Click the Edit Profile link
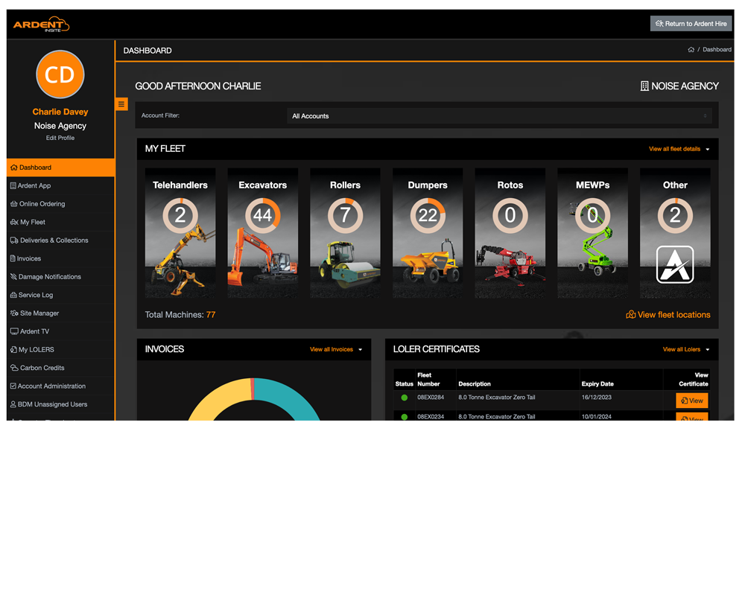The width and height of the screenshot is (745, 615). (60, 138)
